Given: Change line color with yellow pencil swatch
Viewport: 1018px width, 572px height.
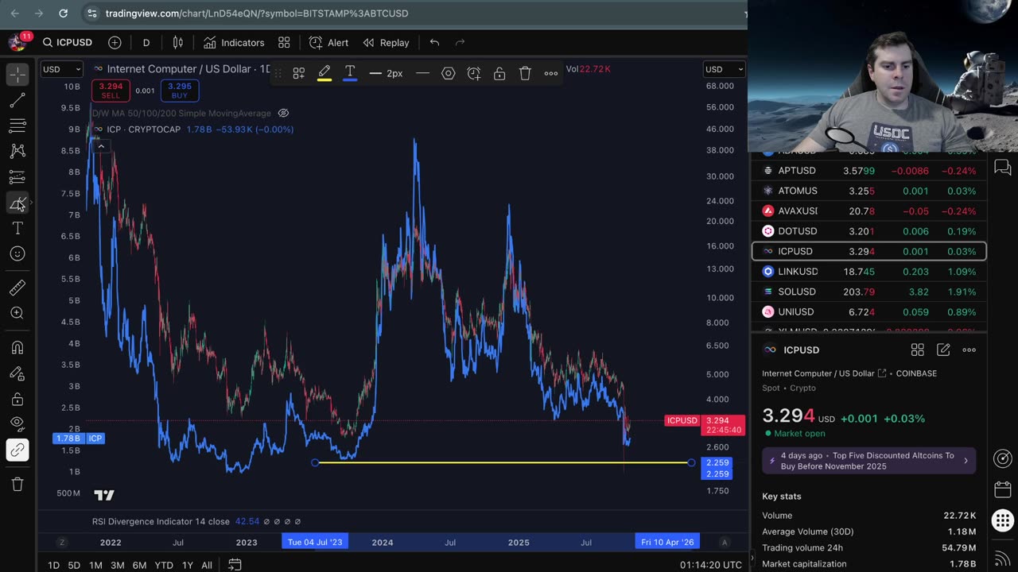Looking at the screenshot, I should pos(324,73).
